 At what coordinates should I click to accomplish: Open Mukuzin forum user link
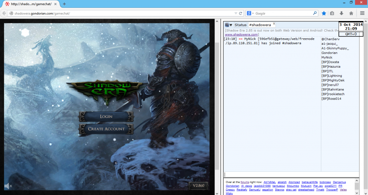[x=306, y=186]
